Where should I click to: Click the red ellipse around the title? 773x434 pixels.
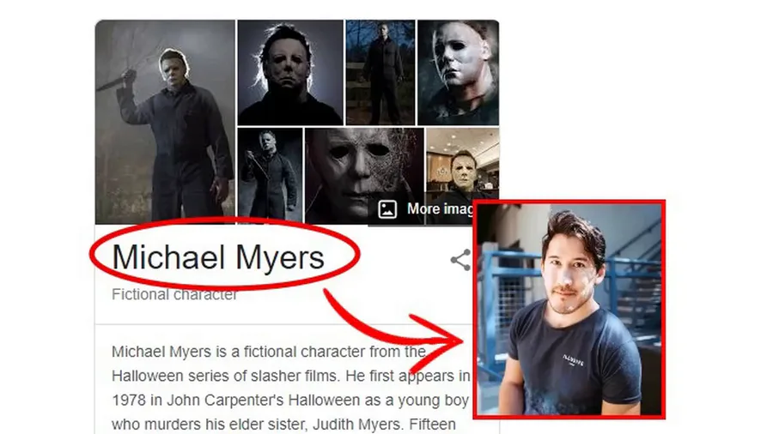pyautogui.click(x=225, y=255)
